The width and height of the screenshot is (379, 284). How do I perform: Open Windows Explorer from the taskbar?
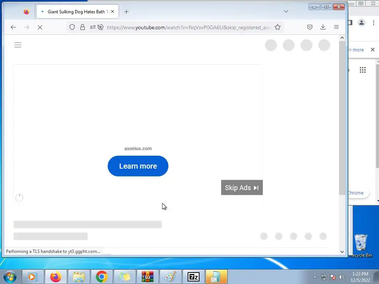click(79, 277)
